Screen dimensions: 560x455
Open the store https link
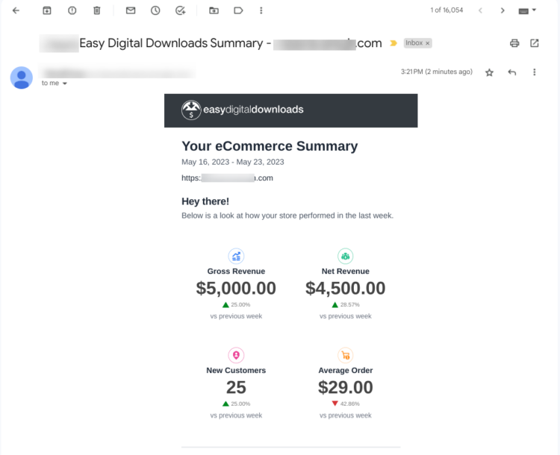(x=227, y=178)
